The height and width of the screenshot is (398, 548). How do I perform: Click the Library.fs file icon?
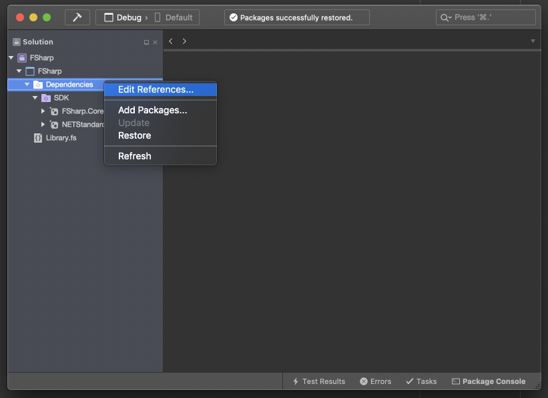[x=38, y=138]
